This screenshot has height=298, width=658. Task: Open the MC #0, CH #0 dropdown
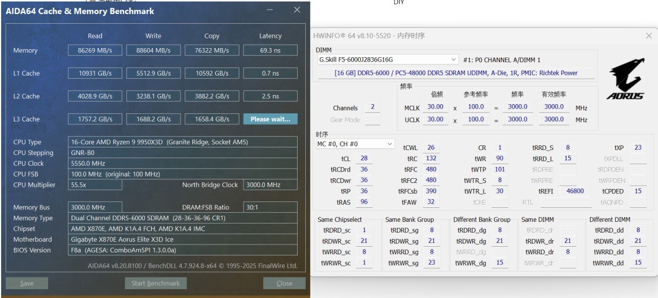pos(355,144)
